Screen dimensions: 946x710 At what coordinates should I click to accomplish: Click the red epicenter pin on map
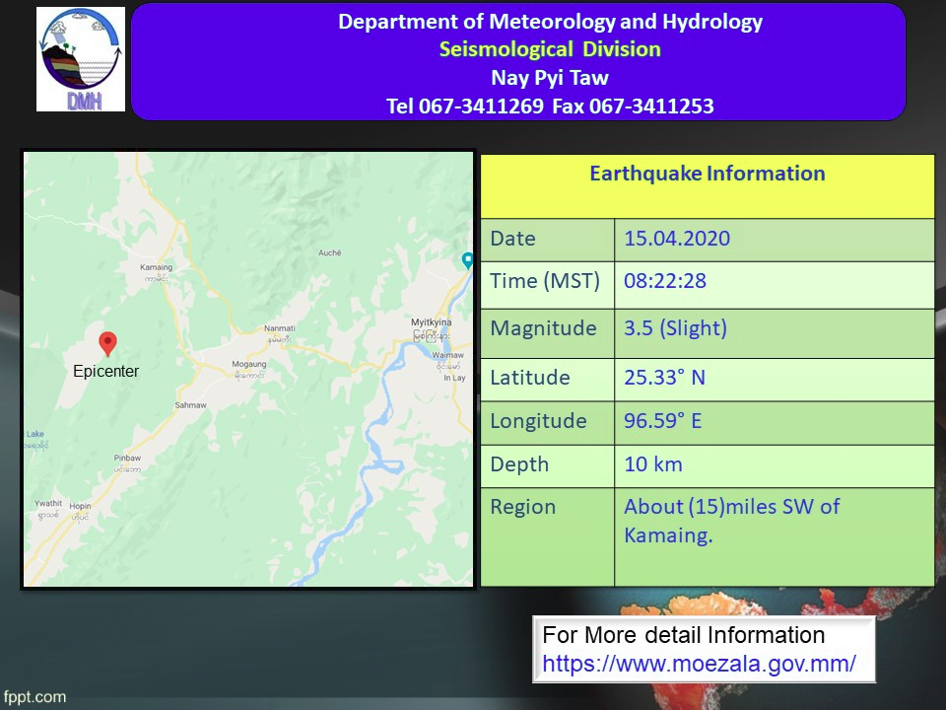tap(108, 343)
